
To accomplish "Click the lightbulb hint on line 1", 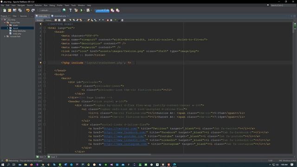I will pos(40,24).
